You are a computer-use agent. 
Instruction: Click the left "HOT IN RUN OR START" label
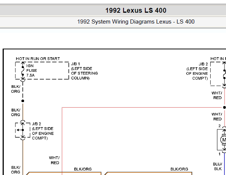click(x=38, y=59)
